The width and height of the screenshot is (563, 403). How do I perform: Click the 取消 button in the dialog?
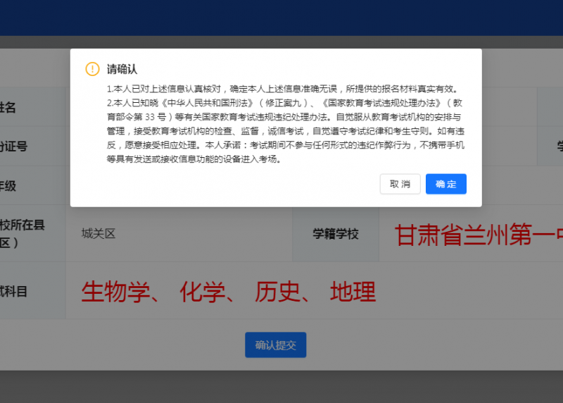click(400, 184)
